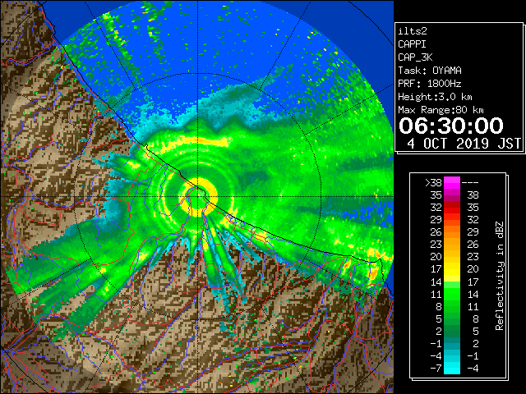Screen dimensions: 526x394
Task: Click the radar center at crosshair intersection
Action: click(198, 197)
